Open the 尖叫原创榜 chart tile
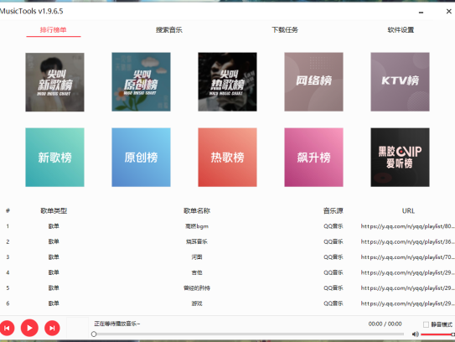 [141, 82]
